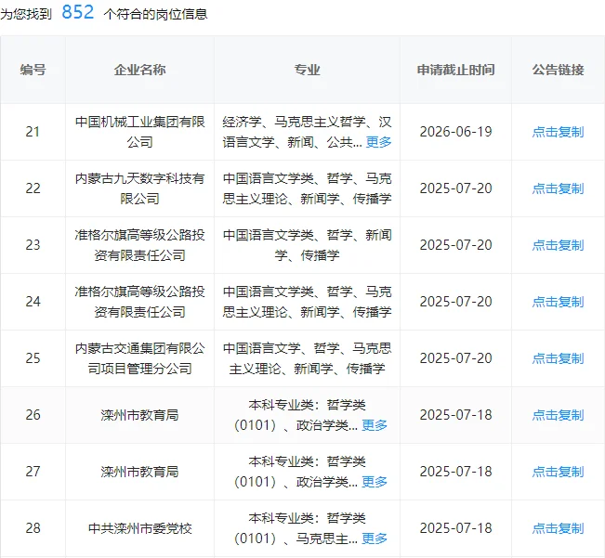This screenshot has width=605, height=558.
Task: Click majors text in row 25
Action: (307, 358)
